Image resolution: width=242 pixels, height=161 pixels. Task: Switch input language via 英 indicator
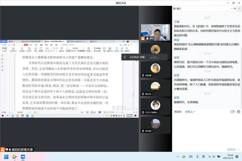pyautogui.click(x=203, y=156)
